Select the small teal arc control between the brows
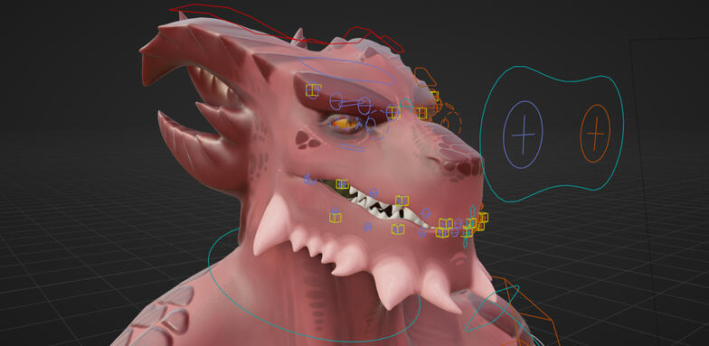This screenshot has height=346, width=709. pos(406,105)
